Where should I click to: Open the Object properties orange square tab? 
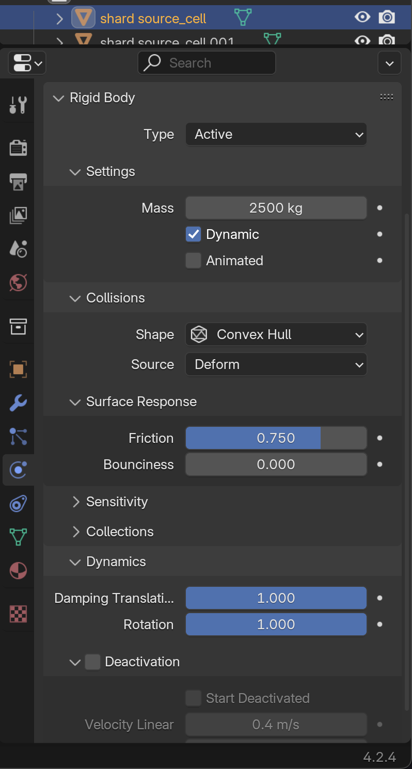(18, 369)
